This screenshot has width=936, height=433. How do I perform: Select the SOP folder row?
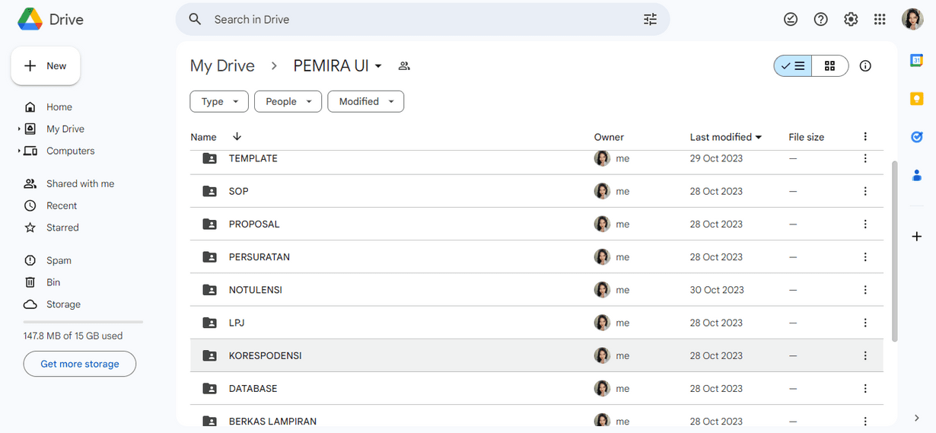(536, 191)
